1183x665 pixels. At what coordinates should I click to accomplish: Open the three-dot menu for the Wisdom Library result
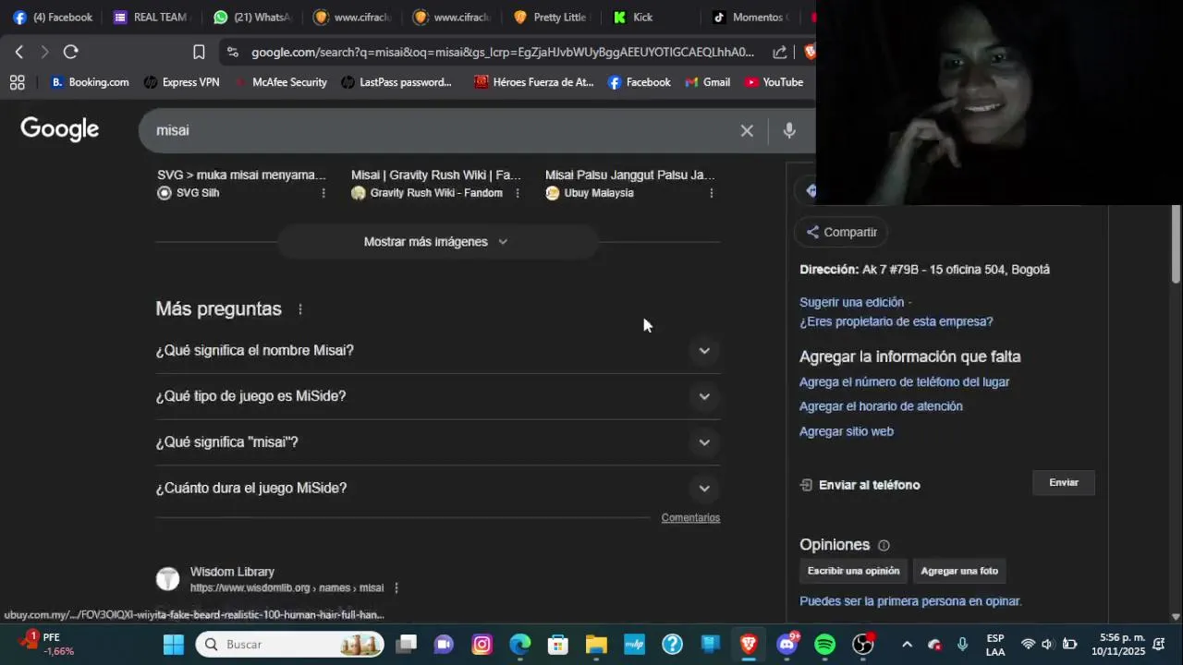[396, 587]
